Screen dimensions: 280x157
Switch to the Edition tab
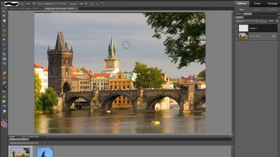pyautogui.click(x=241, y=3)
